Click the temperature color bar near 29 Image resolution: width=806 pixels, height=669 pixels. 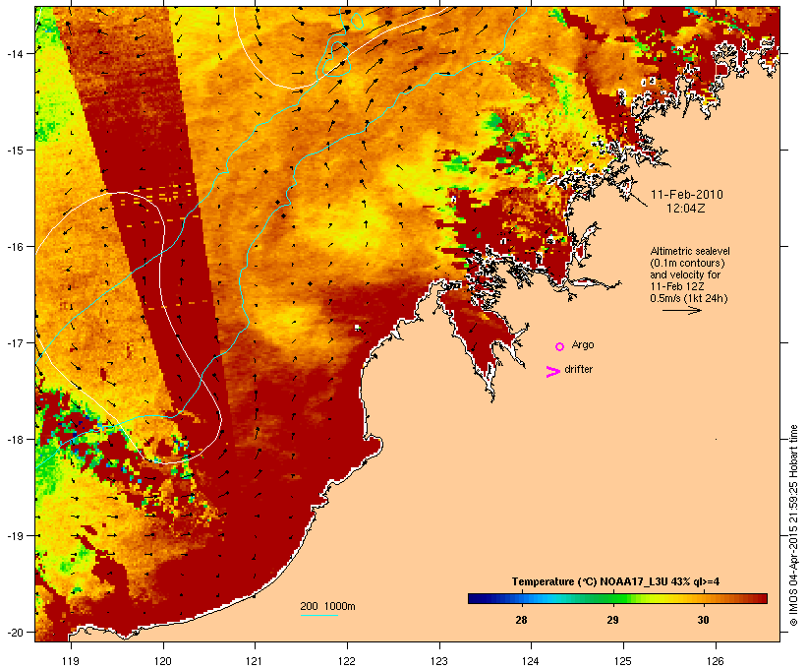(x=612, y=598)
